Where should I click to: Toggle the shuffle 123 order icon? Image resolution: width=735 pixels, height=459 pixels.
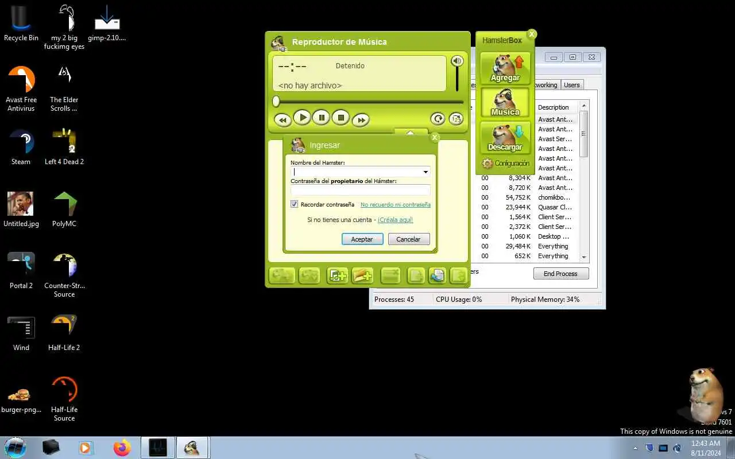tap(456, 119)
